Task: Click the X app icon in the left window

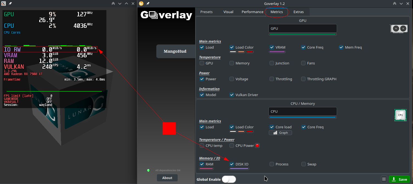Action: 4,4
